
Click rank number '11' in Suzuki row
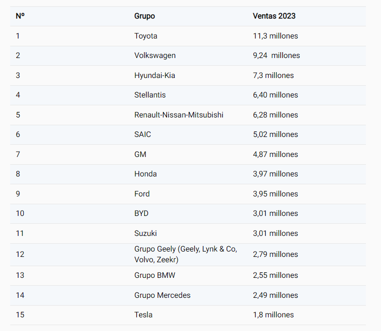coord(20,233)
